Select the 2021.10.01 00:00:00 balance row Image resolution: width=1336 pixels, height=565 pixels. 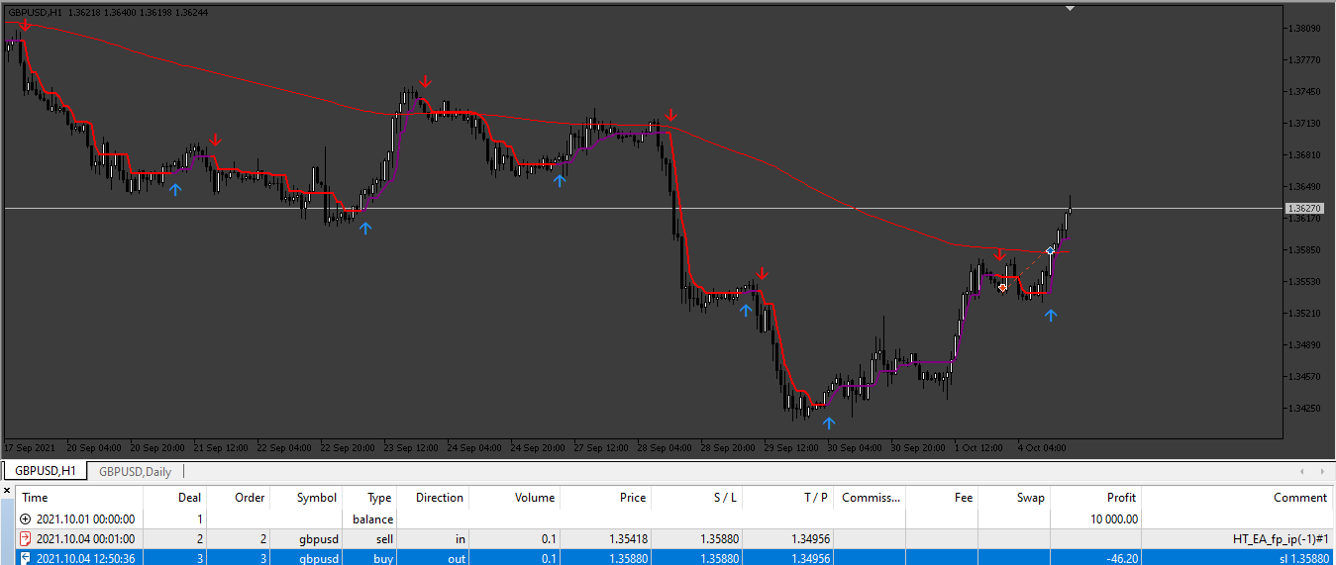[x=673, y=518]
